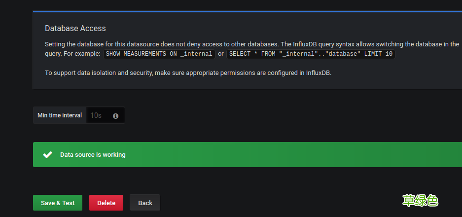Click the SHOW MEASUREMENTS ON _internal code snippet
This screenshot has width=462, height=217.
point(158,54)
